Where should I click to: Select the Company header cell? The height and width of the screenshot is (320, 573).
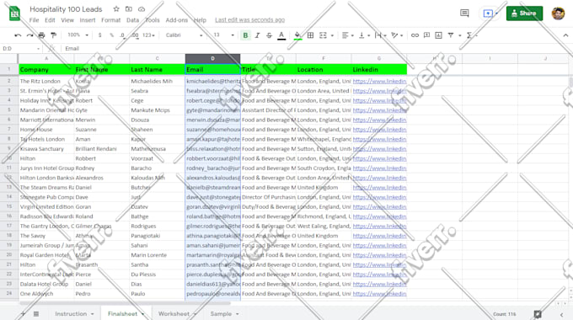(x=46, y=69)
